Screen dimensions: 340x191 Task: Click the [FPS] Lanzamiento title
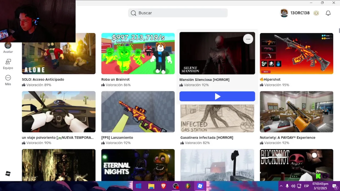[117, 137]
